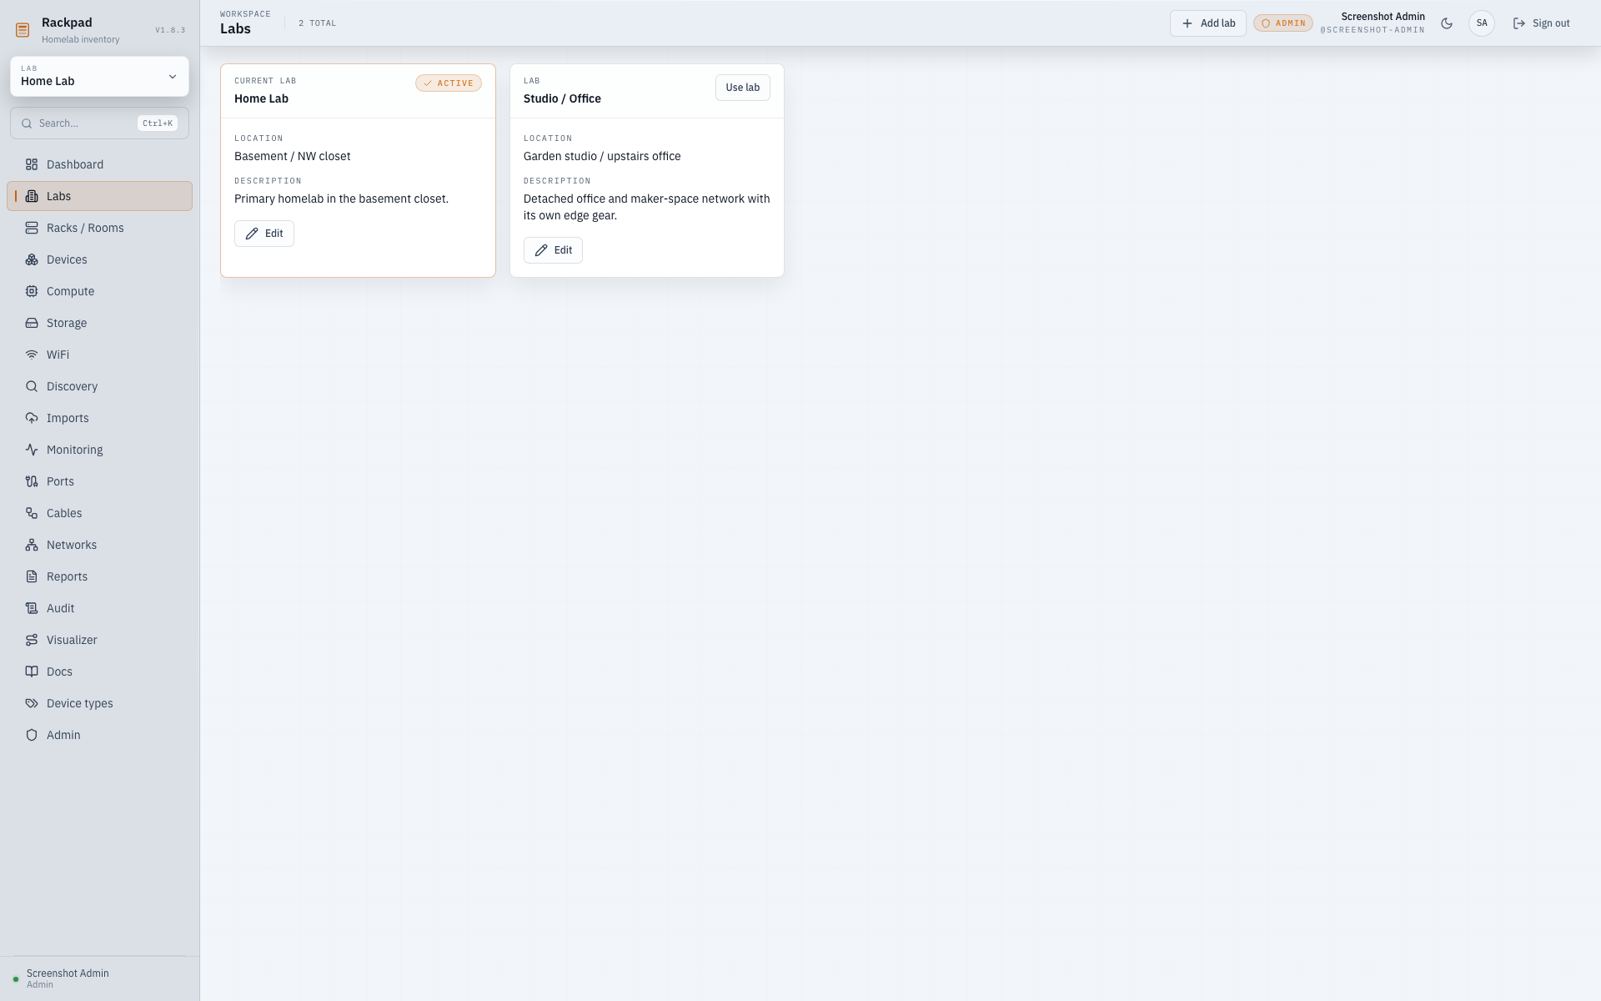
Task: Click 'Garden studio / upstairs office' text
Action: (x=602, y=156)
